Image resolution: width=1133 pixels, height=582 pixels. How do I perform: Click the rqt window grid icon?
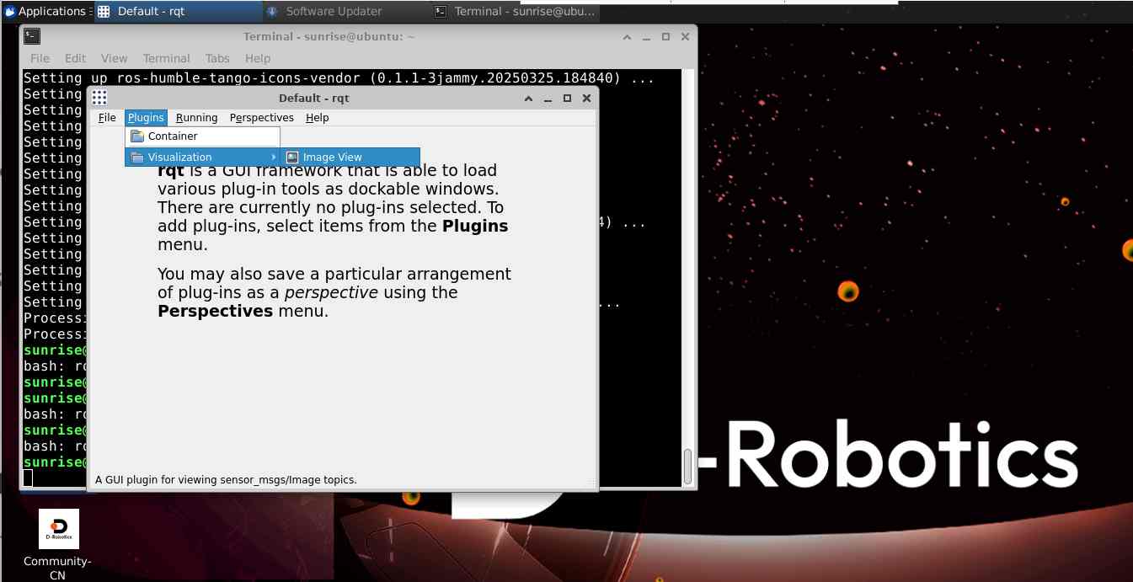coord(99,98)
